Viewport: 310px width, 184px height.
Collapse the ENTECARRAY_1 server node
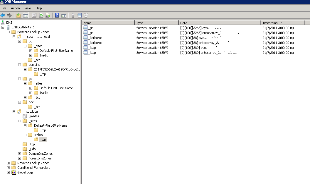(3, 27)
